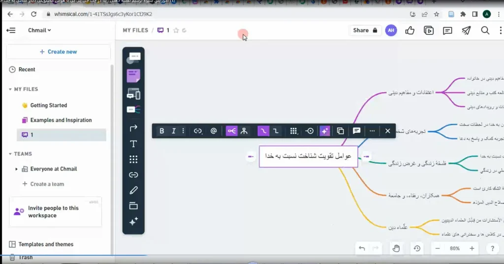Close the floating node toolbar

click(388, 131)
